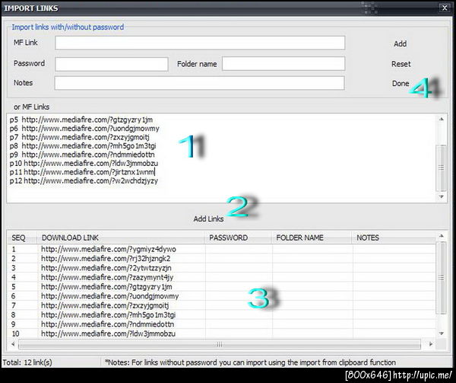Image resolution: width=456 pixels, height=383 pixels.
Task: Click the horizontal scrollbar thumb of the table
Action: tap(220, 344)
